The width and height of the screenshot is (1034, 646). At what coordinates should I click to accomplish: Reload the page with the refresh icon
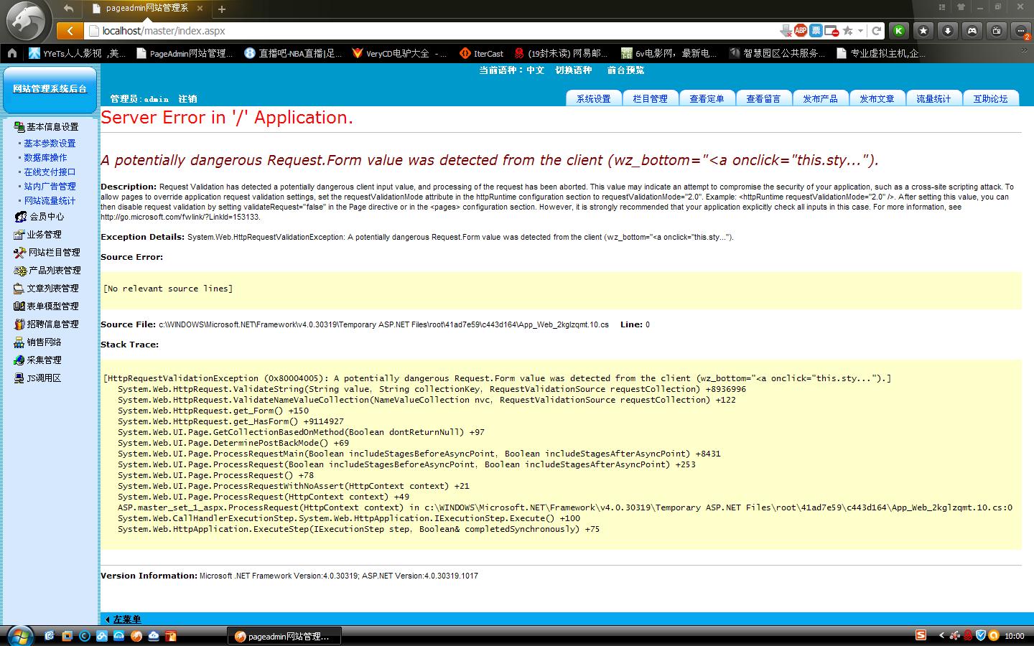click(x=876, y=31)
